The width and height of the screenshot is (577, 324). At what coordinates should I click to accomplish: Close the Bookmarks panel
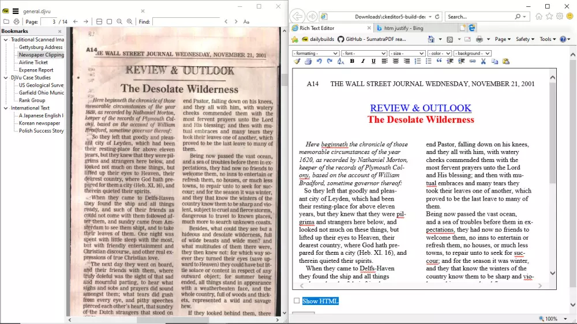[x=59, y=31]
